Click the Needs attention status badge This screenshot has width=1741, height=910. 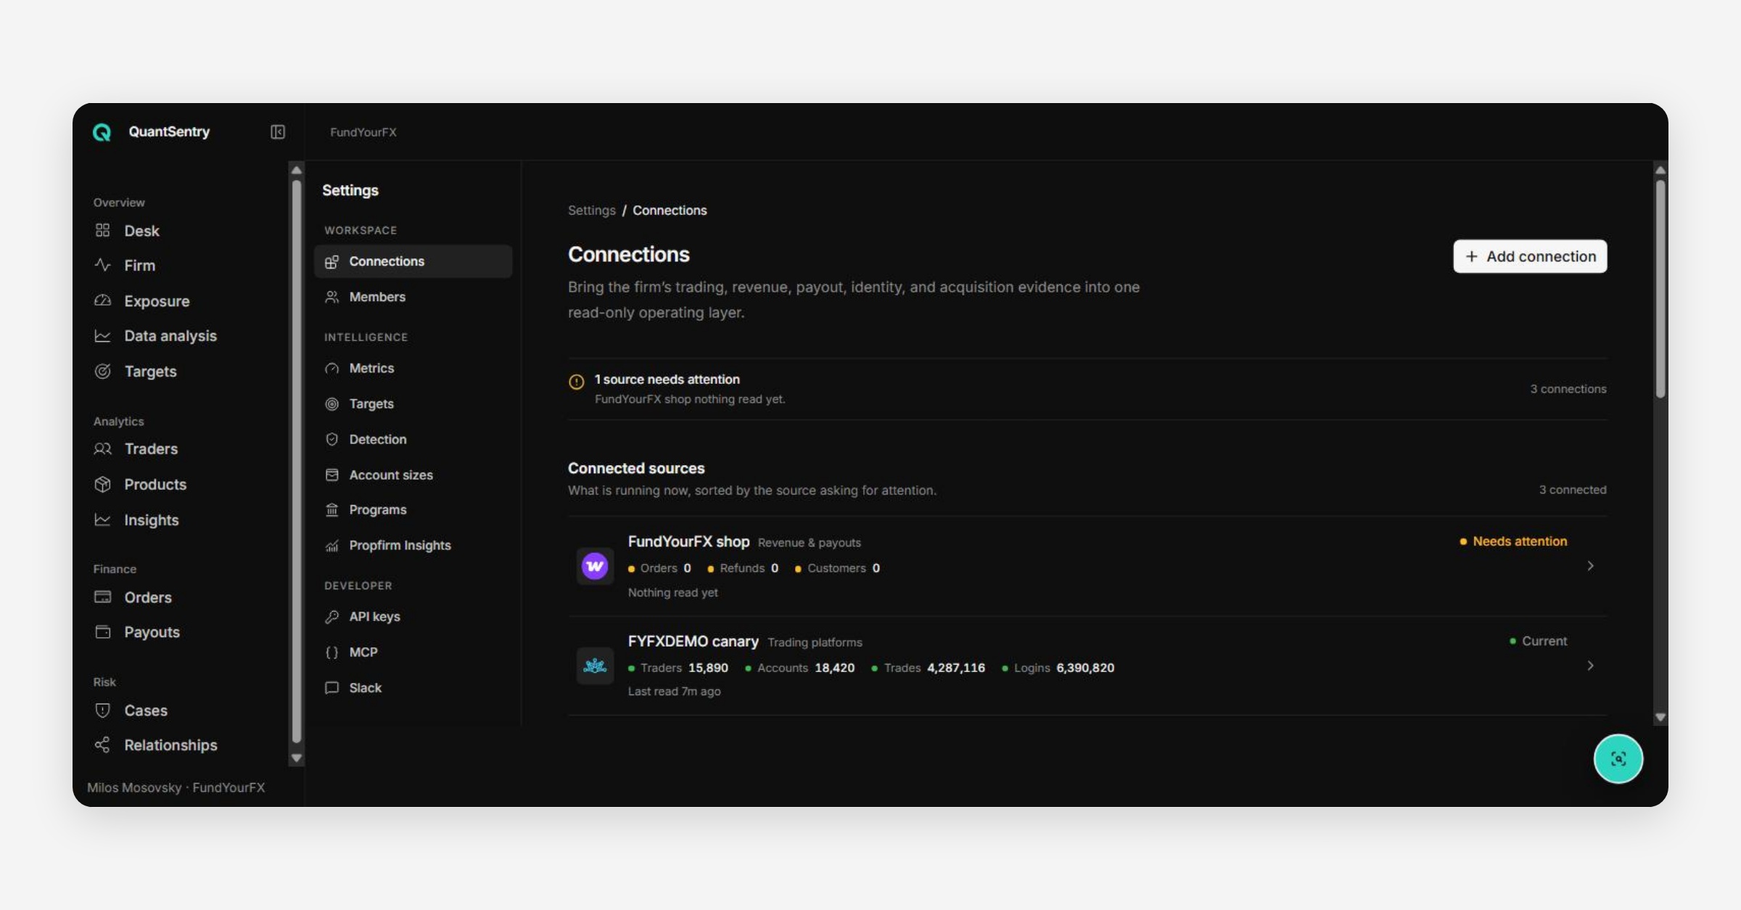click(1513, 541)
